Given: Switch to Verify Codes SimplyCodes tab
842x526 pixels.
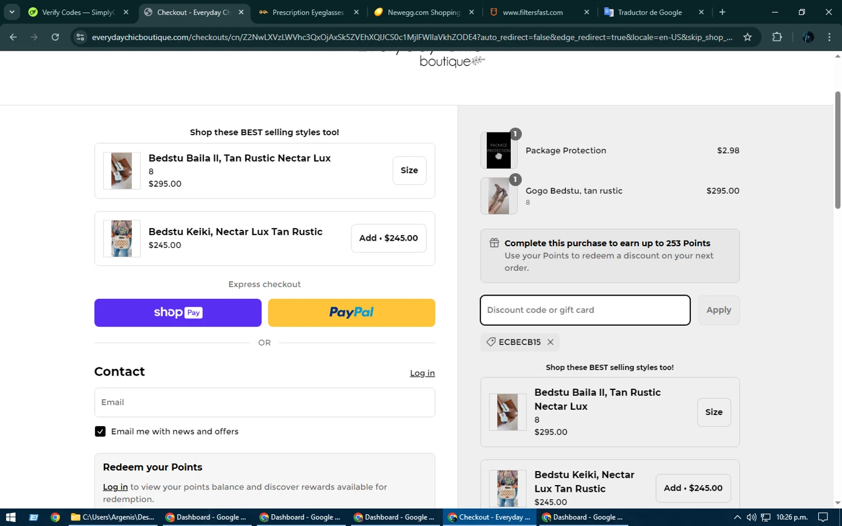Looking at the screenshot, I should point(79,12).
